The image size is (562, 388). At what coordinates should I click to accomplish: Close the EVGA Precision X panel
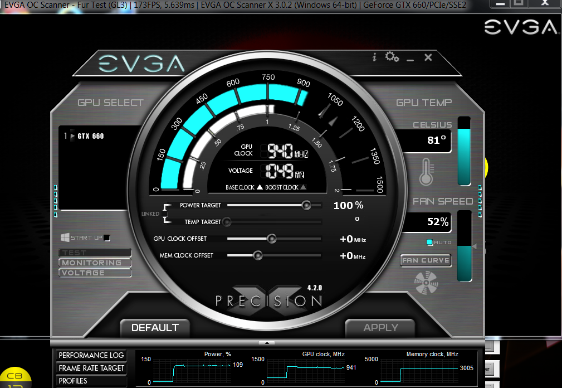coord(428,57)
